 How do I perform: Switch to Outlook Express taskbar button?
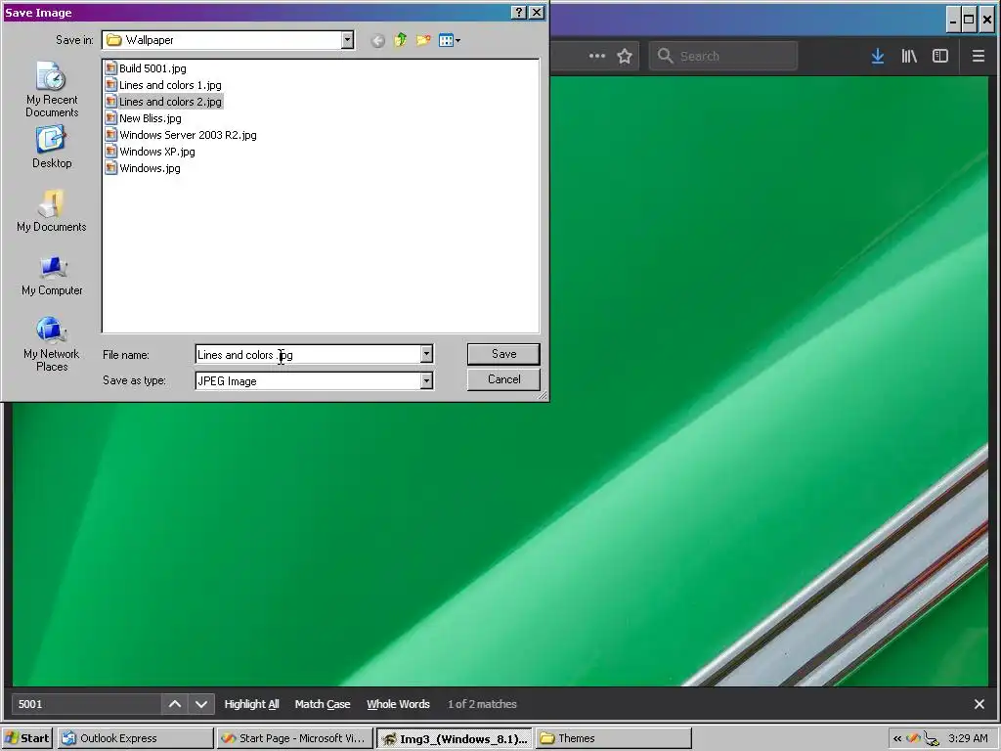click(x=135, y=738)
